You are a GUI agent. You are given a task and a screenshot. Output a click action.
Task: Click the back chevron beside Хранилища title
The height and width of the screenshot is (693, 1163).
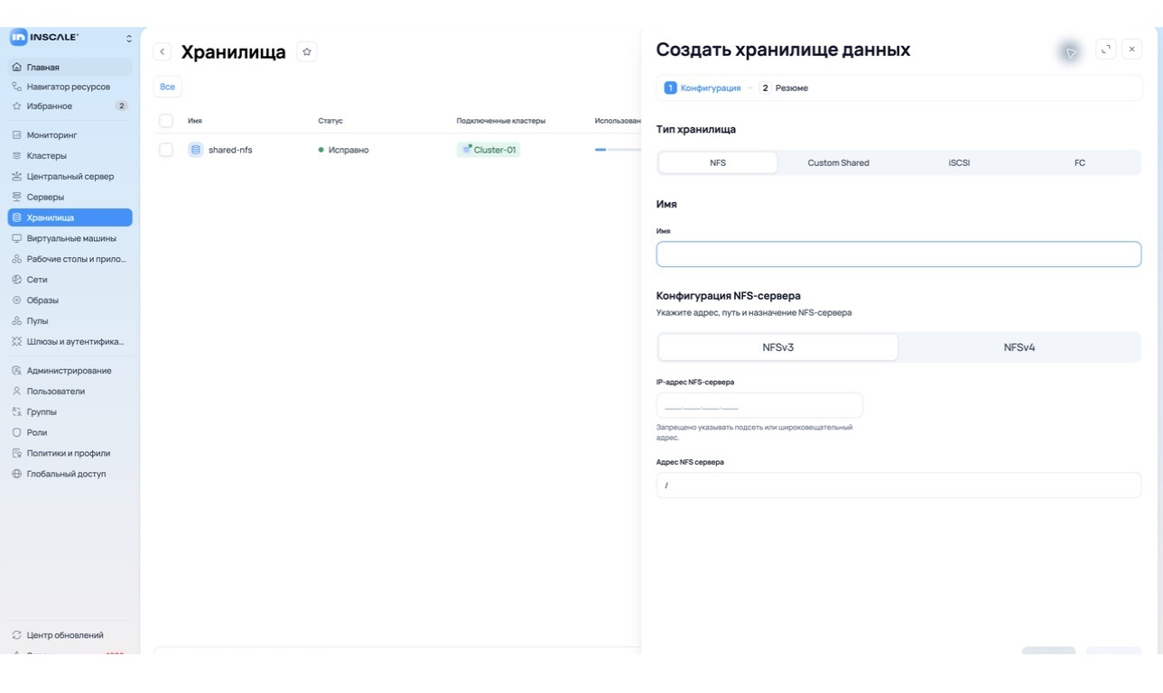pyautogui.click(x=163, y=52)
